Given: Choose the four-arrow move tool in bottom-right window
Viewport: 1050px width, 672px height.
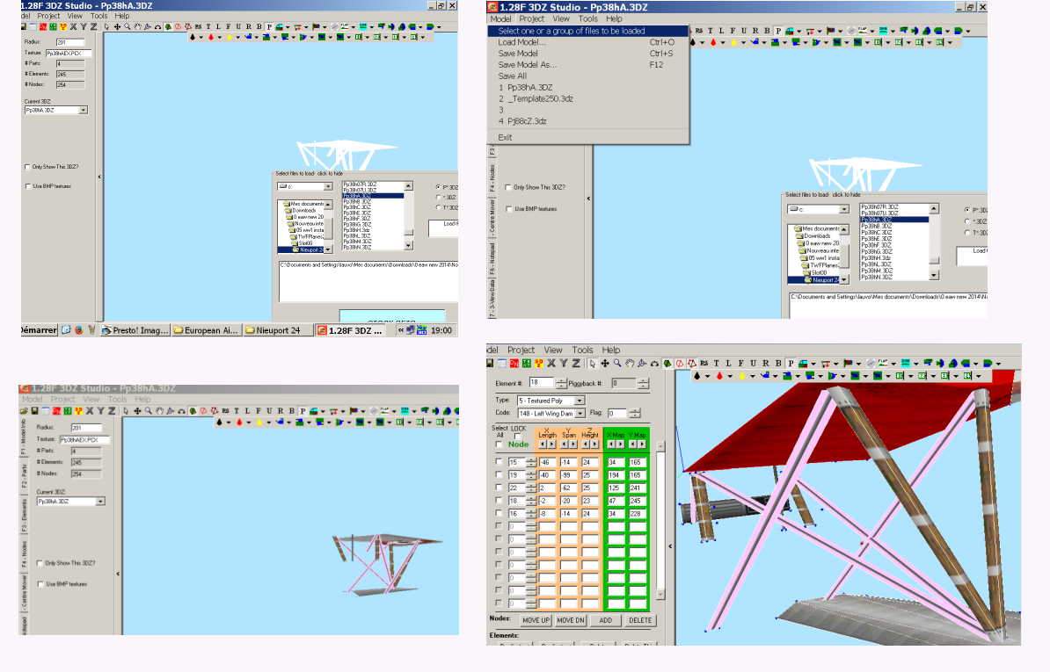Looking at the screenshot, I should (605, 363).
